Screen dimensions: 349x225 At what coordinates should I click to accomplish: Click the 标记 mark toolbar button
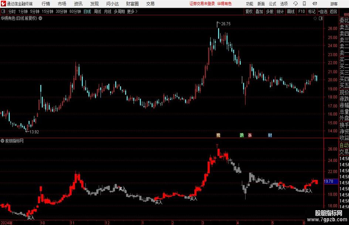click(x=312, y=11)
